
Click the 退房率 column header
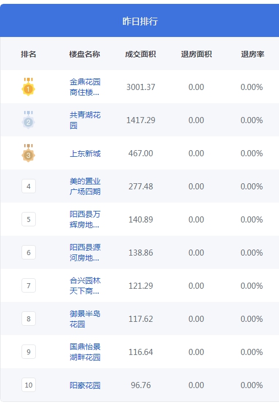point(253,54)
